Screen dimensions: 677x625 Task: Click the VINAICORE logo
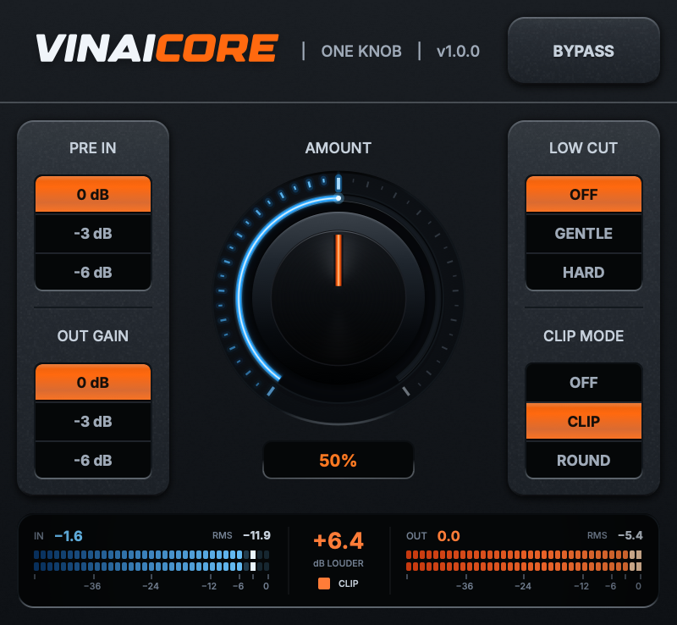pos(157,48)
